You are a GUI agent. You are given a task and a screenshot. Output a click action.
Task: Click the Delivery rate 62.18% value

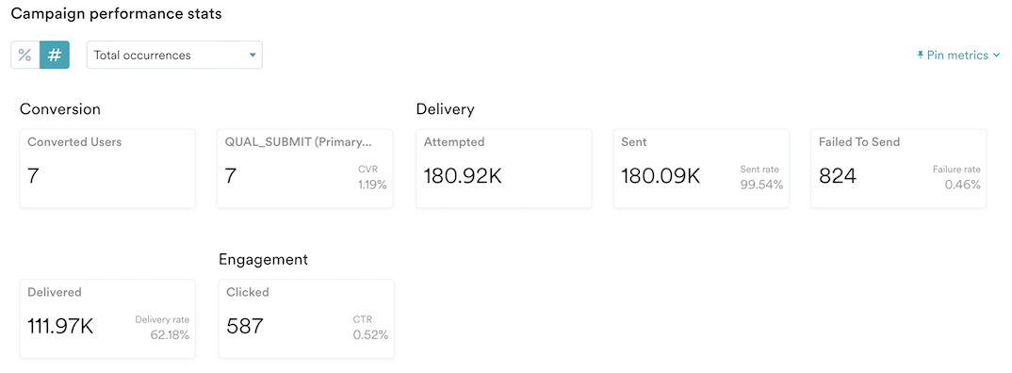pyautogui.click(x=170, y=335)
